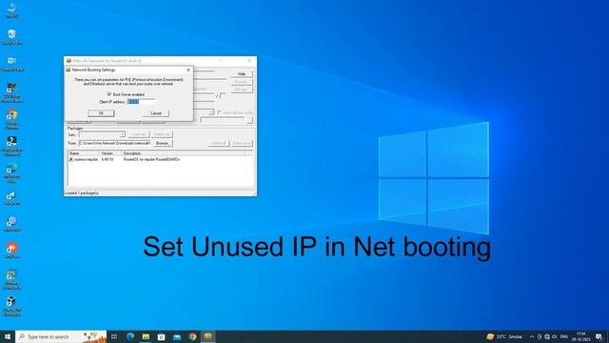Click the Help button in Netinstall

[242, 74]
